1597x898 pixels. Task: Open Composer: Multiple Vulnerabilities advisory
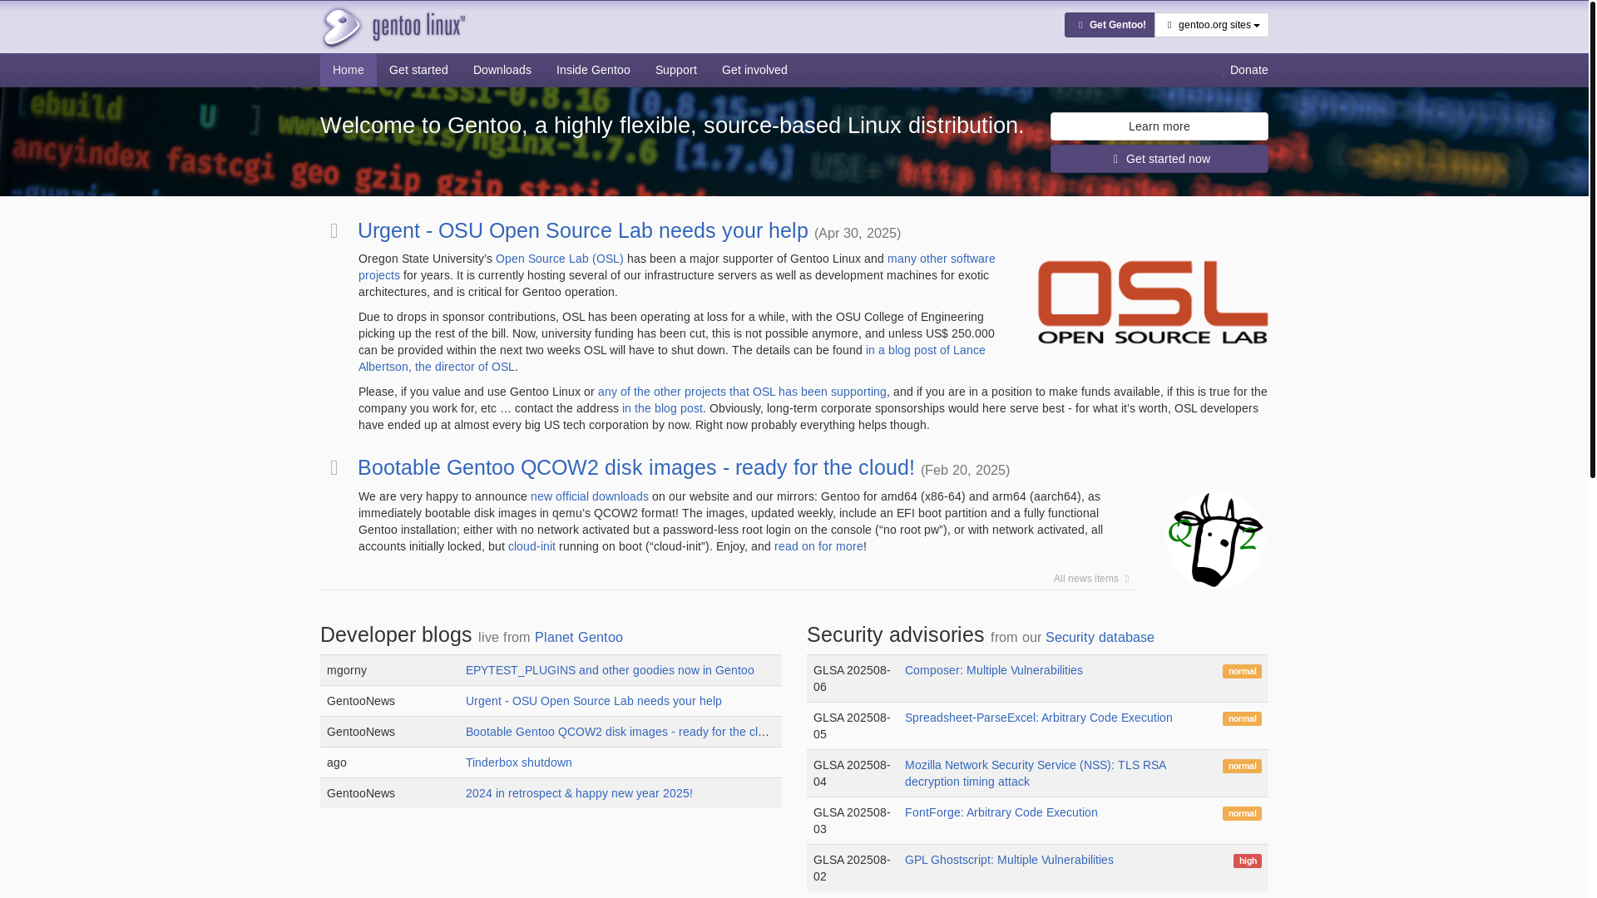click(x=994, y=670)
